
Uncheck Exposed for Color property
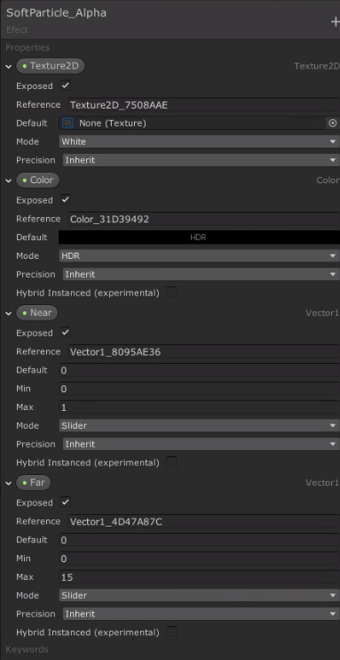[66, 199]
